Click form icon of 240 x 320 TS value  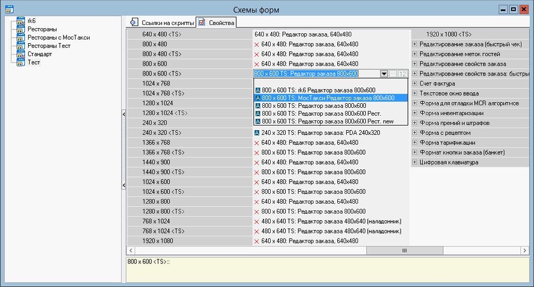[x=257, y=133]
